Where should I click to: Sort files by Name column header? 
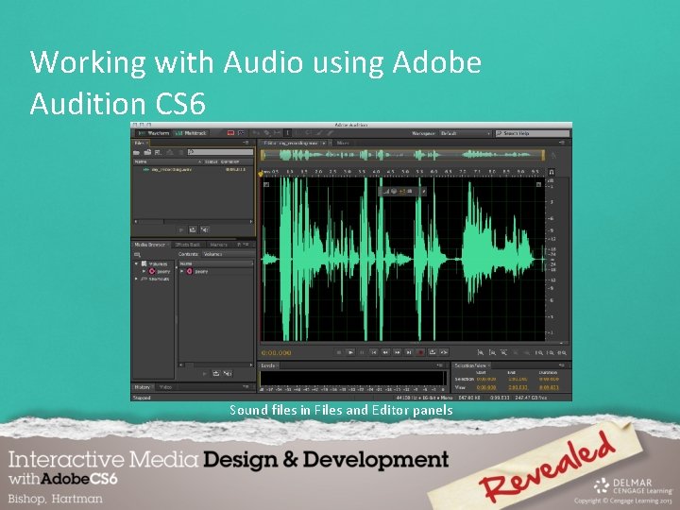coord(141,161)
